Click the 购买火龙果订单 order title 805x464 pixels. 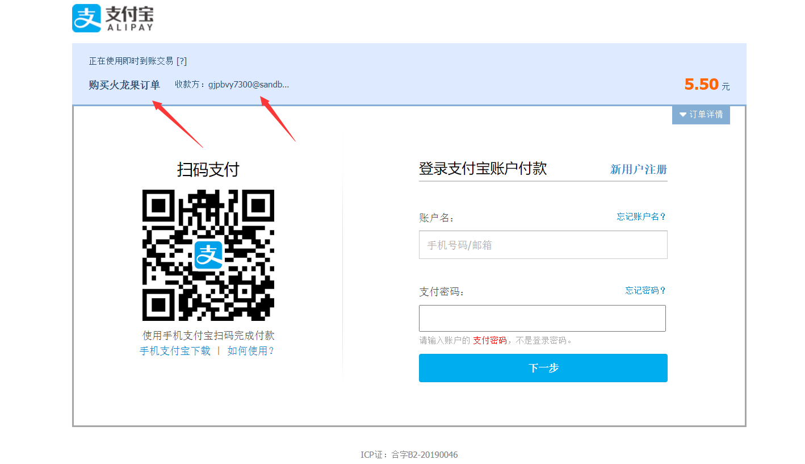(x=124, y=85)
